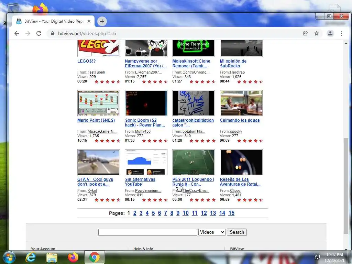Close the BitView tab
The height and width of the screenshot is (264, 352).
click(x=89, y=21)
